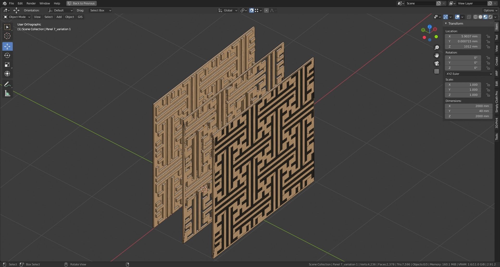Open the Window menu

tap(45, 3)
